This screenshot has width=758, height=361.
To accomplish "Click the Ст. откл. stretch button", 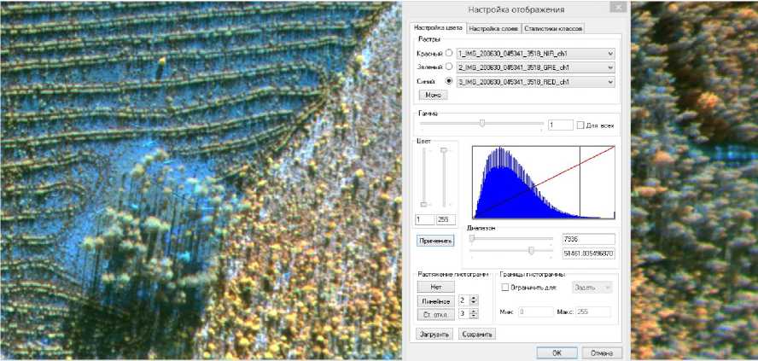I will [x=435, y=315].
